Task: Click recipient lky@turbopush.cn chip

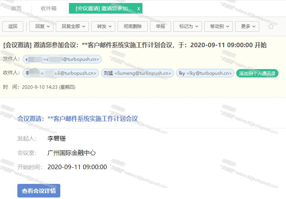Action: tap(205, 73)
